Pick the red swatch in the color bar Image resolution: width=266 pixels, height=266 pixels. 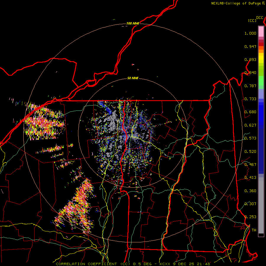(261, 44)
